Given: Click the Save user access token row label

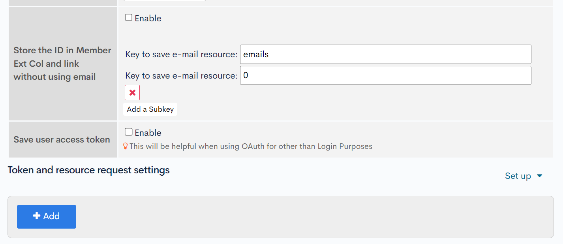Looking at the screenshot, I should (62, 139).
